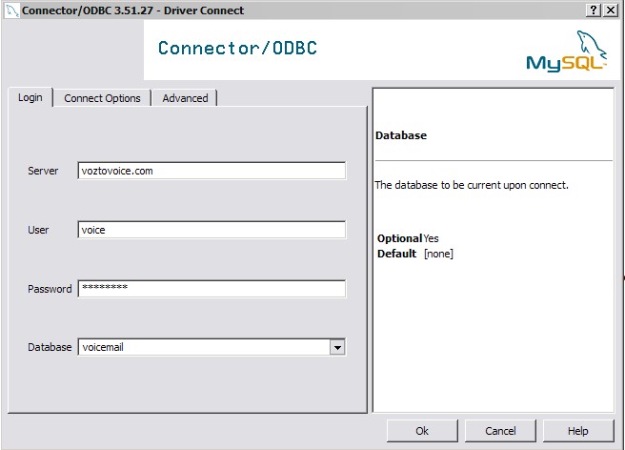Click the Cancel button
Image resolution: width=625 pixels, height=450 pixels.
click(x=500, y=431)
